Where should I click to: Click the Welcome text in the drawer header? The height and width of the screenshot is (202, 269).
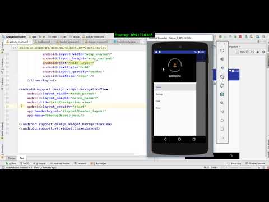[175, 76]
